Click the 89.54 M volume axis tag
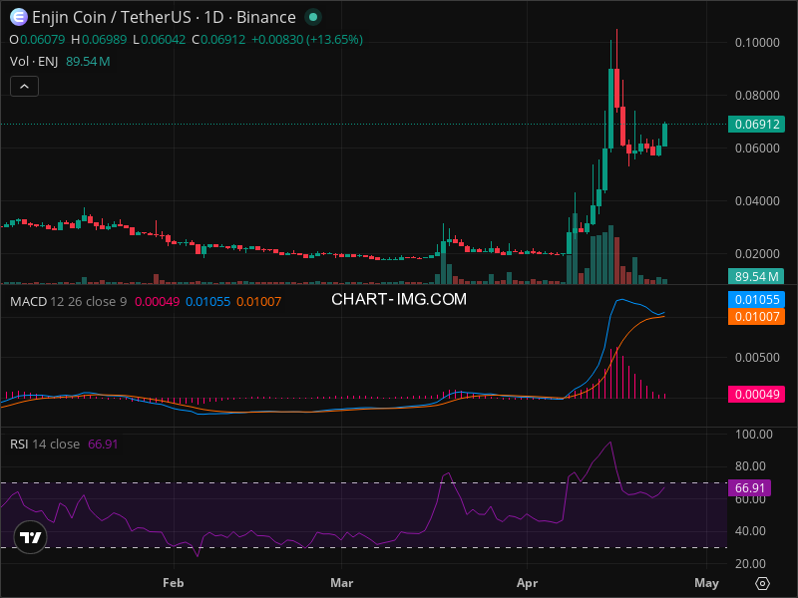798x598 pixels. (756, 276)
